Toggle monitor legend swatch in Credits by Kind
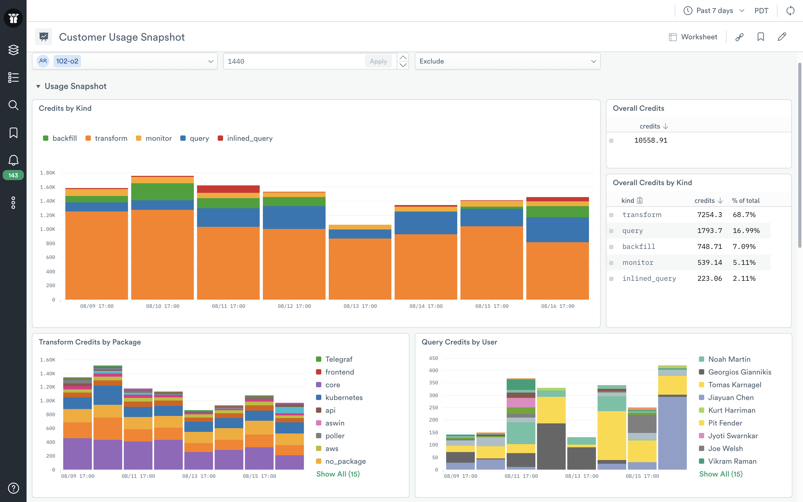The height and width of the screenshot is (502, 803). [139, 138]
